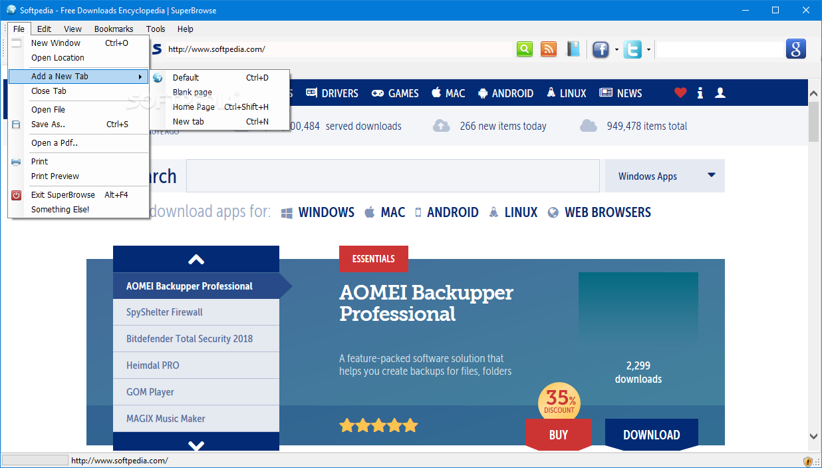Click the WEB BROWSERS download link
This screenshot has width=822, height=468.
(599, 212)
